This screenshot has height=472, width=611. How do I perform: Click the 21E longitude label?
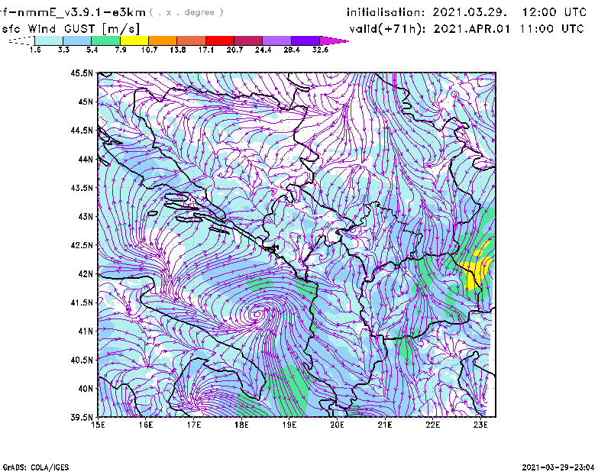point(385,425)
